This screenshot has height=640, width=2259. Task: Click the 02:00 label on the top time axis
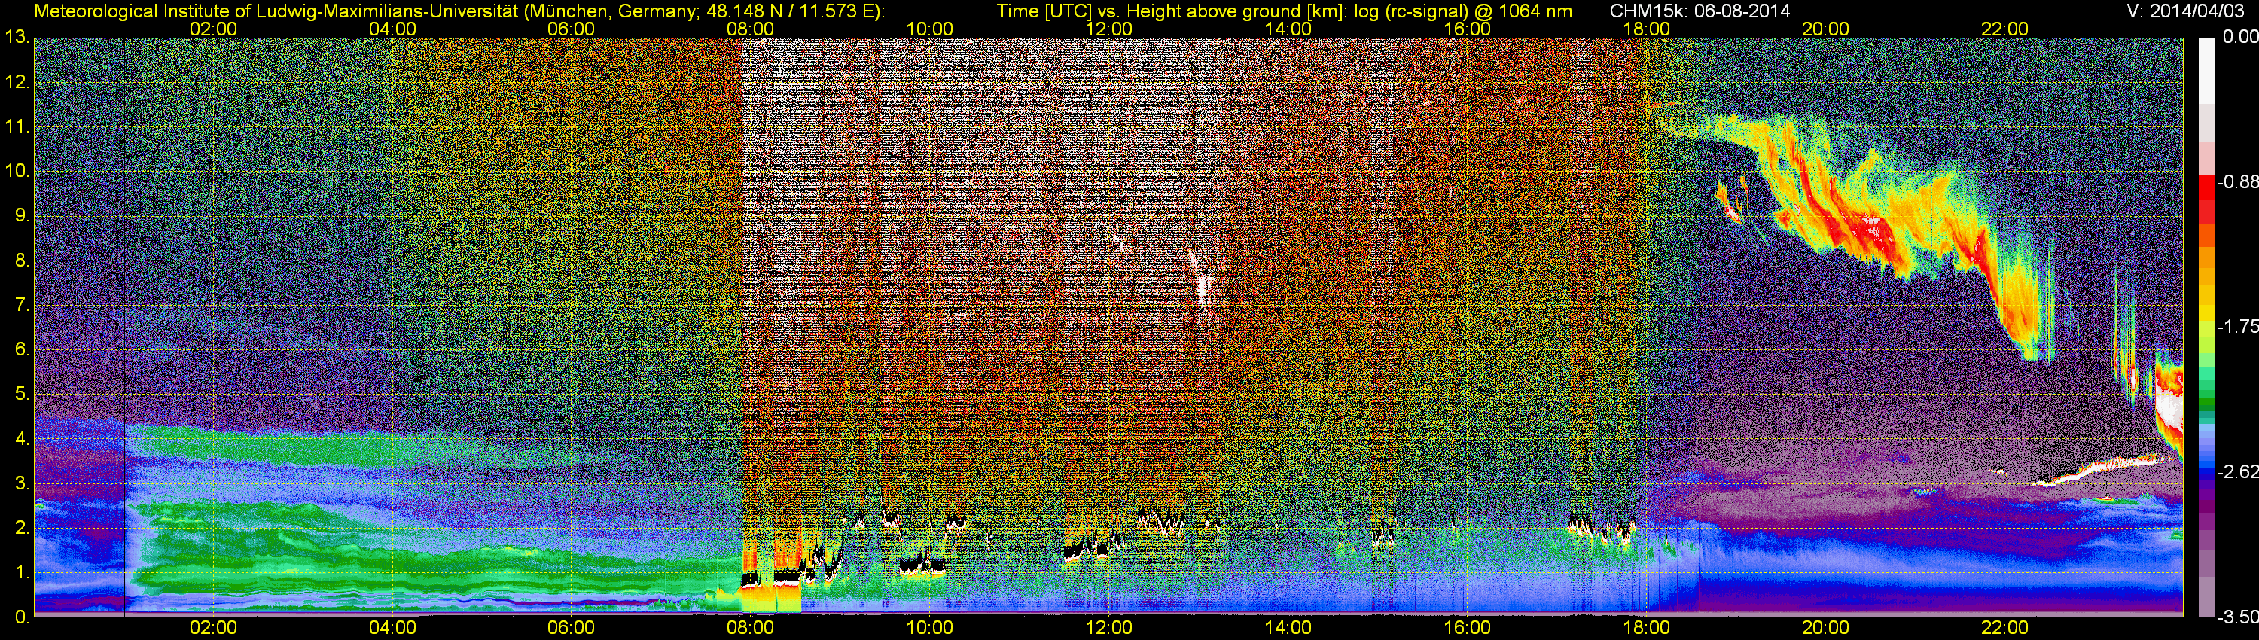click(213, 29)
